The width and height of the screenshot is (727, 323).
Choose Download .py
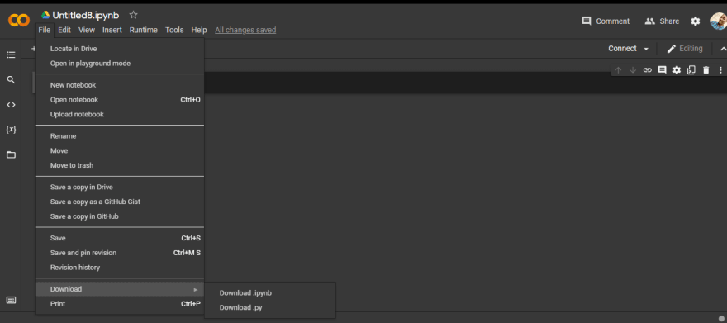click(270, 307)
